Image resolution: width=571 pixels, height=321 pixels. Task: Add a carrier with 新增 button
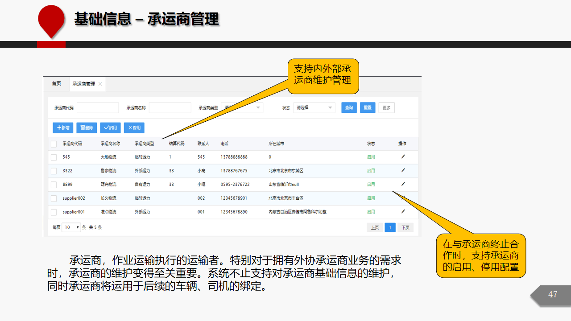pyautogui.click(x=63, y=128)
